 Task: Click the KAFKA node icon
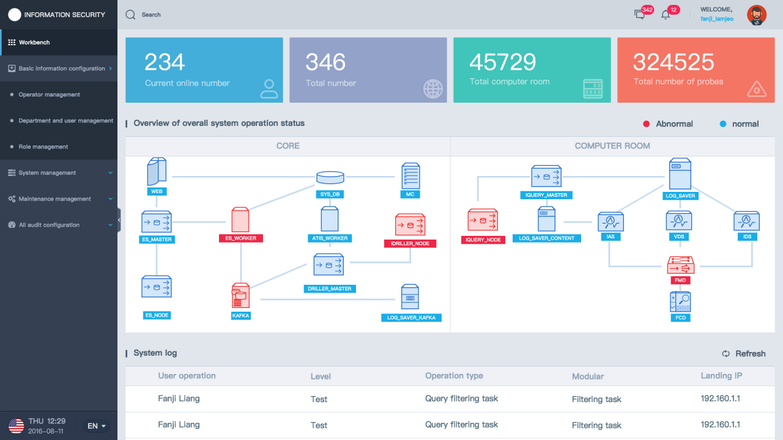pyautogui.click(x=240, y=296)
